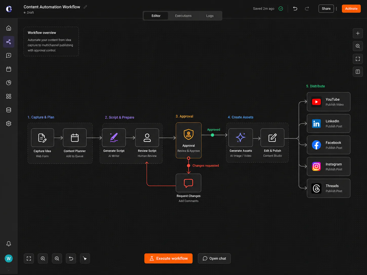
Task: Click bottom toolbar undo arrow
Action: pos(71,259)
